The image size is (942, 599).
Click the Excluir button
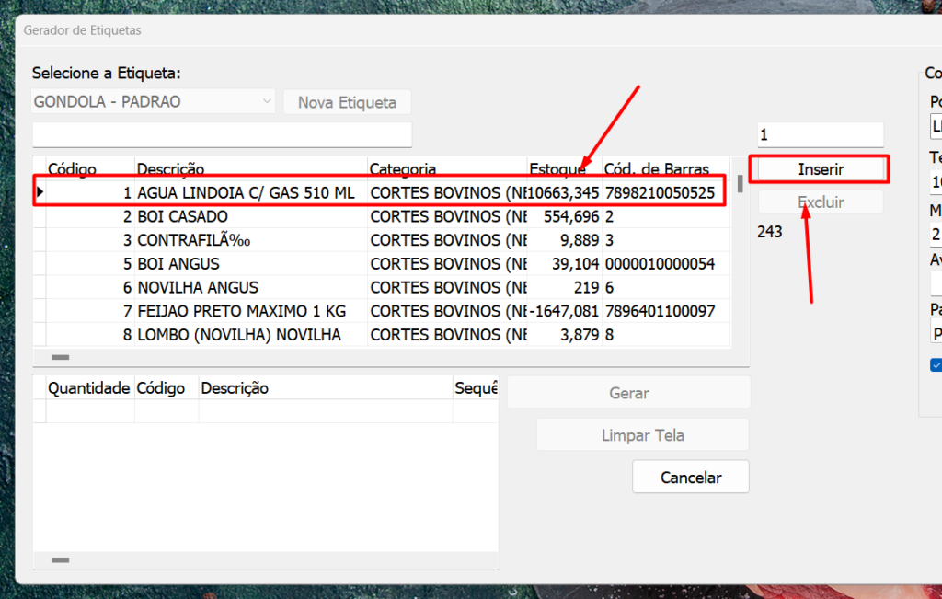click(820, 202)
